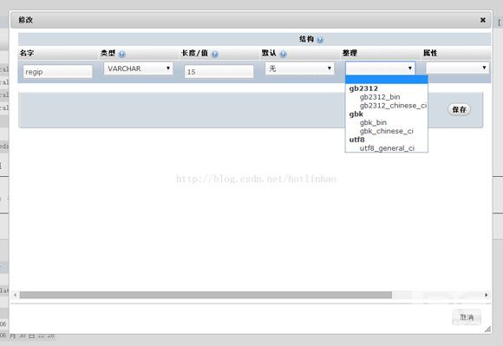Open the 默认 dropdown showing 无
This screenshot has height=346, width=503.
coord(299,69)
